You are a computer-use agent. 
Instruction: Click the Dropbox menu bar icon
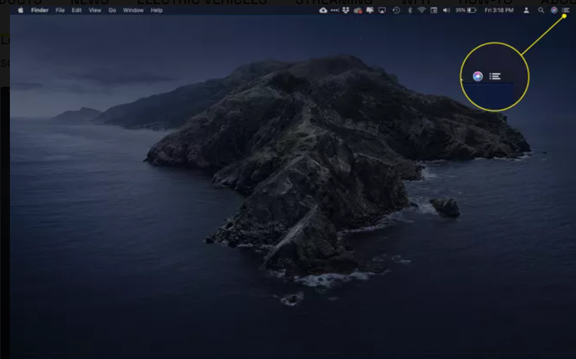pyautogui.click(x=346, y=10)
